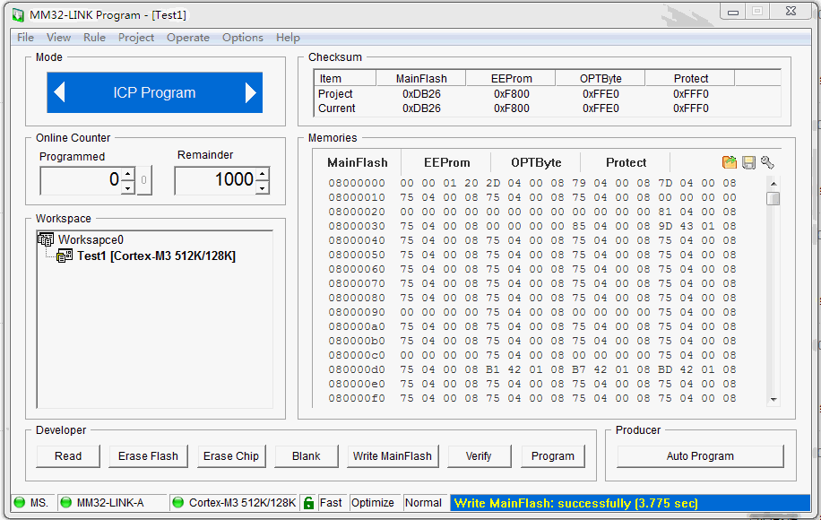Click the EEProm checksum column header
The height and width of the screenshot is (520, 821).
(511, 79)
